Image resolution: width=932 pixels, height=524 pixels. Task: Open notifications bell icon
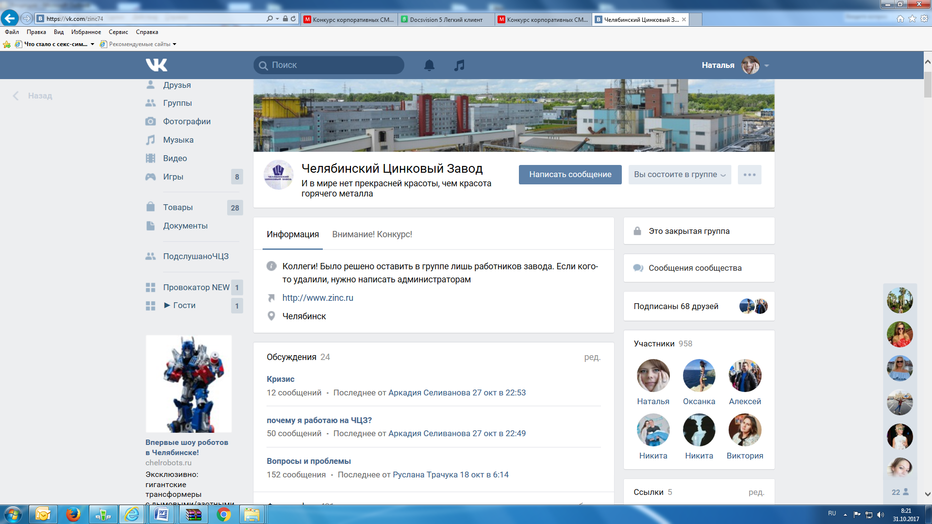click(x=429, y=65)
